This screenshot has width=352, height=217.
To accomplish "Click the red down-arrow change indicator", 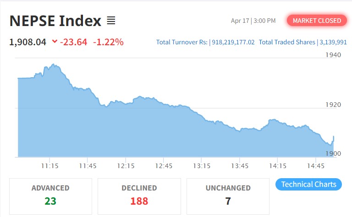I will click(55, 42).
